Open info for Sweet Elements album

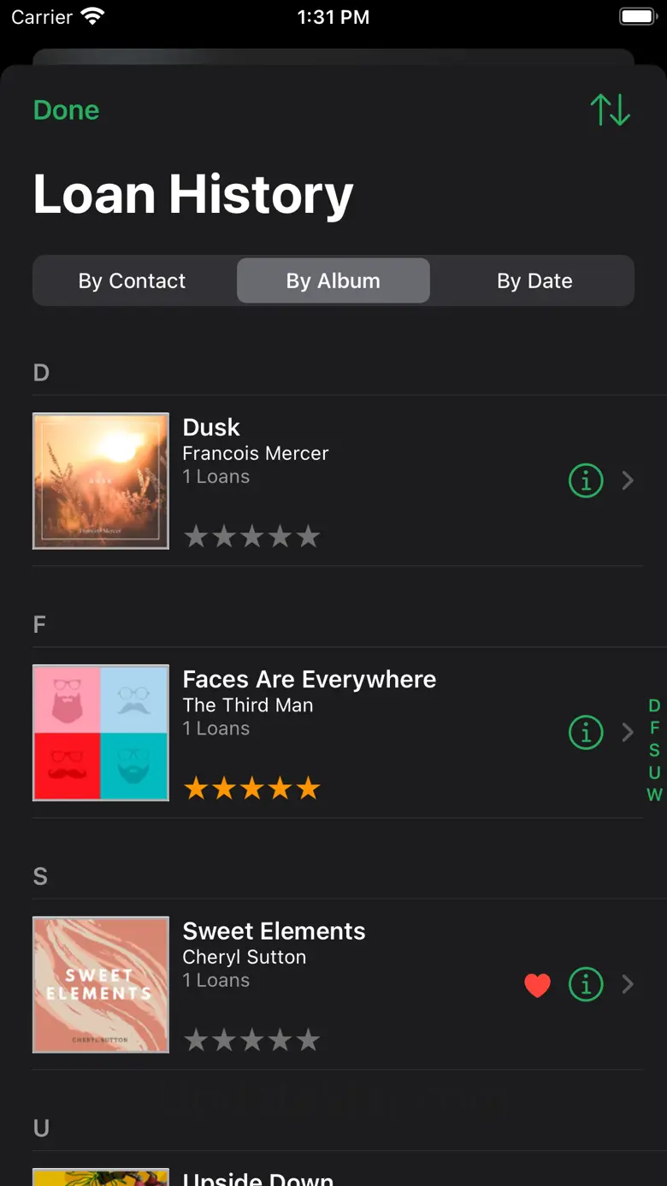(586, 985)
